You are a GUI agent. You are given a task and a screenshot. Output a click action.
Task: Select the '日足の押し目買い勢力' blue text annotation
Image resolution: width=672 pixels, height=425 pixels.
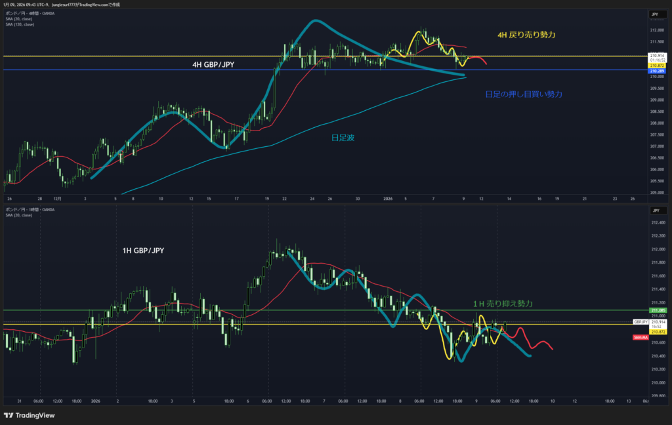[x=523, y=94]
